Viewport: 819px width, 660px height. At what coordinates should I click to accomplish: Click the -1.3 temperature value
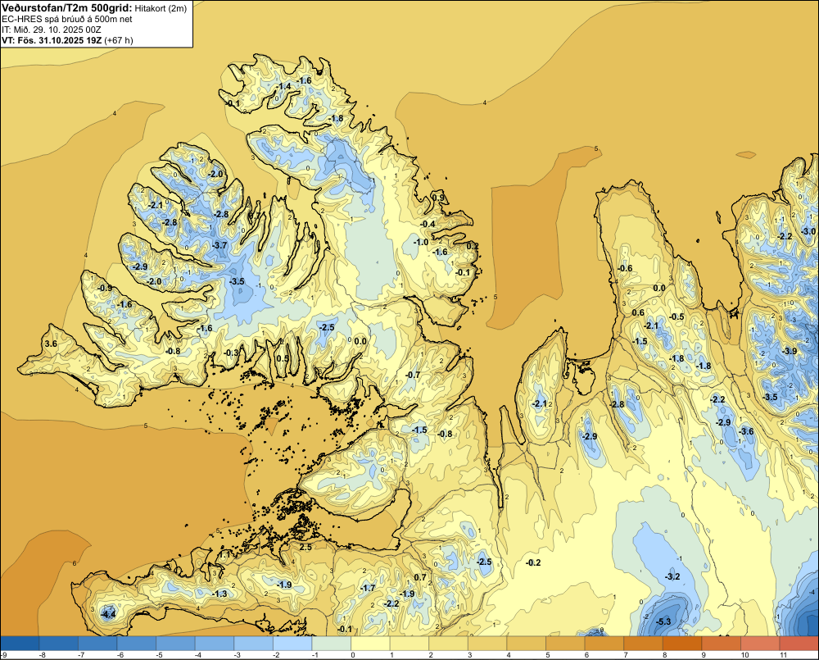pyautogui.click(x=220, y=594)
